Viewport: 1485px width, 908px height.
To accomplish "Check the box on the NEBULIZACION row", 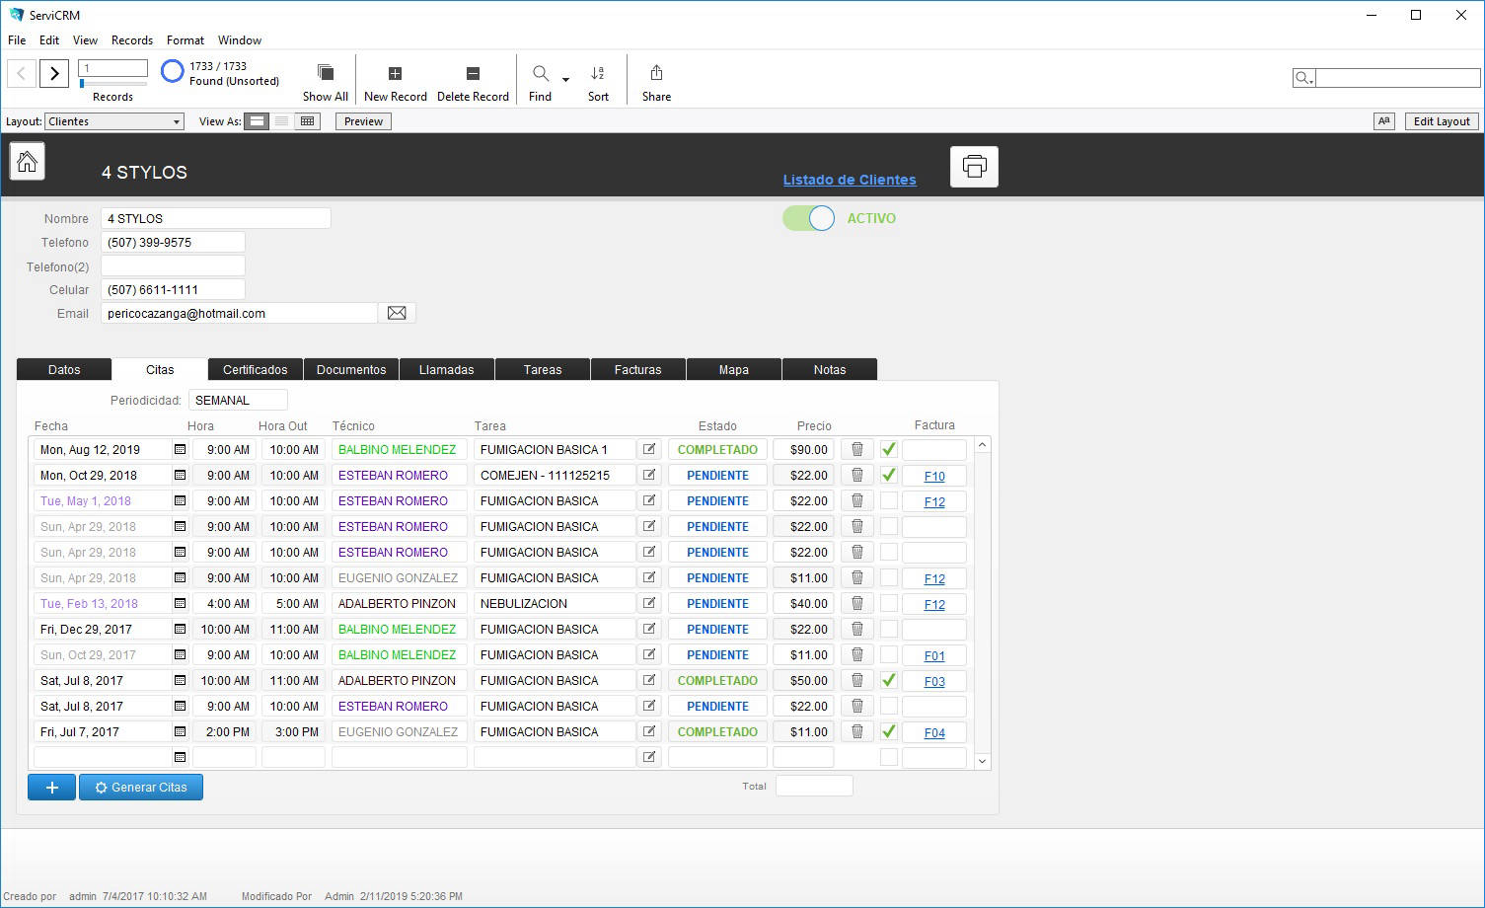I will click(x=889, y=603).
